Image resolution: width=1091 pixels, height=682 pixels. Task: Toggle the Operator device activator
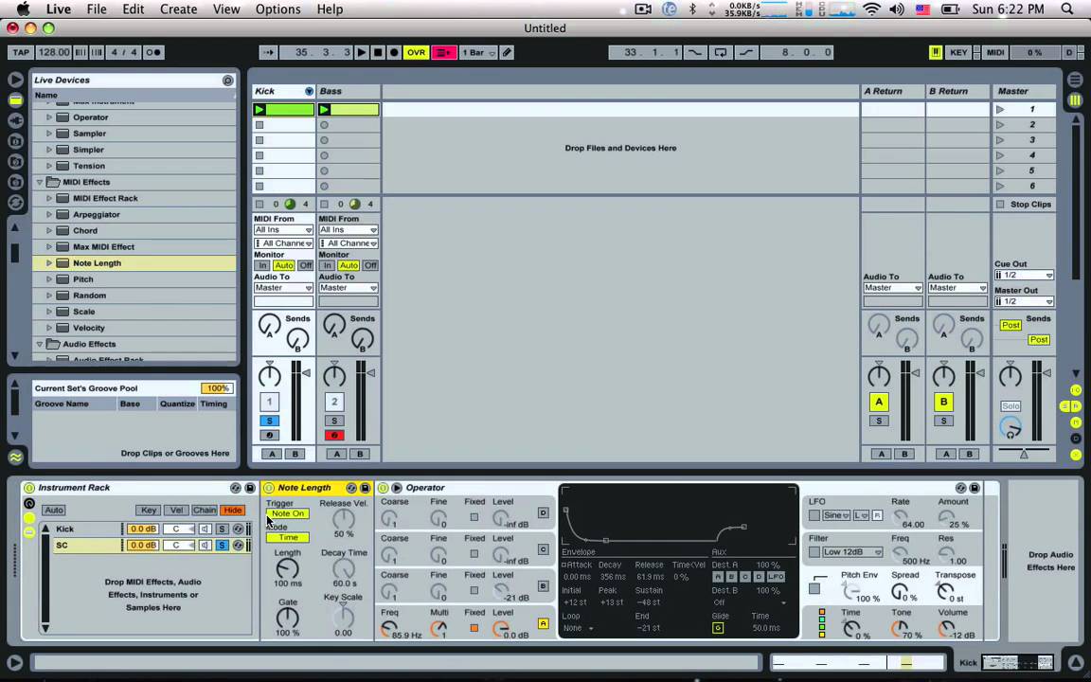click(384, 488)
